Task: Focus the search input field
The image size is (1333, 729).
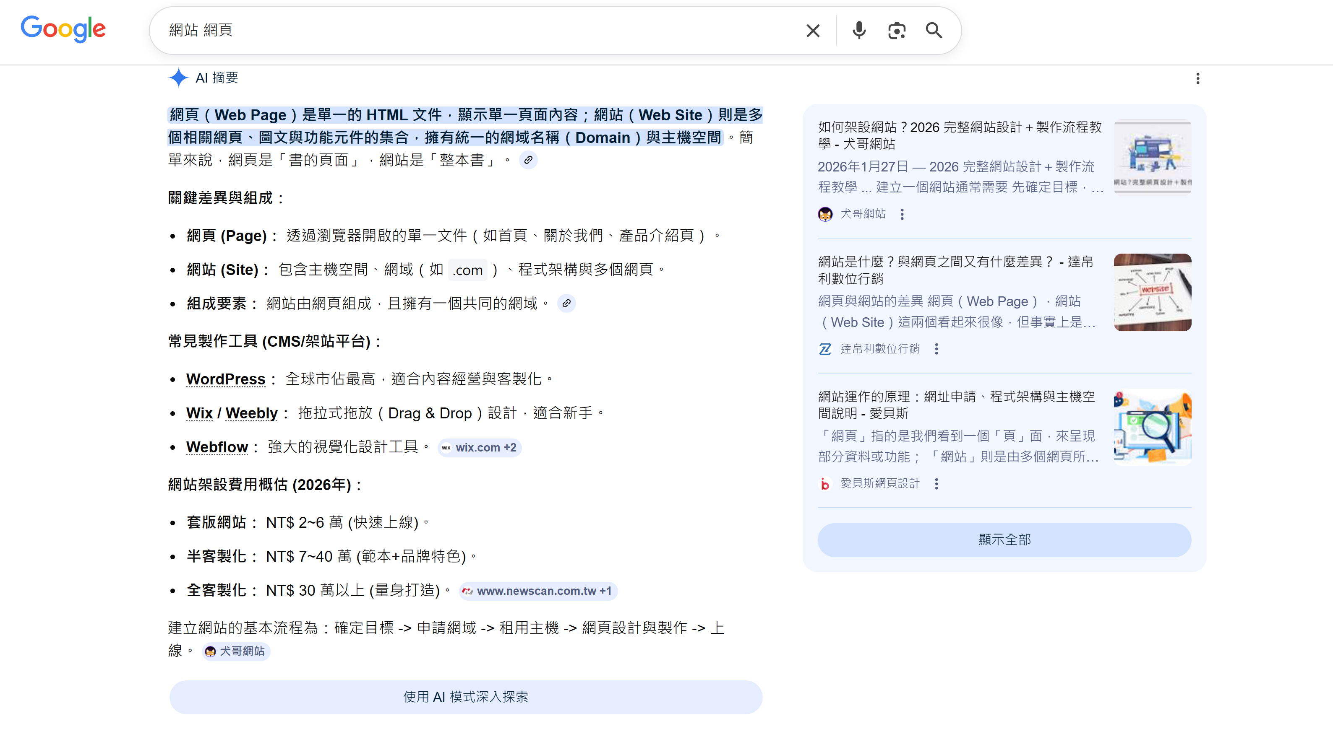Action: pyautogui.click(x=466, y=31)
